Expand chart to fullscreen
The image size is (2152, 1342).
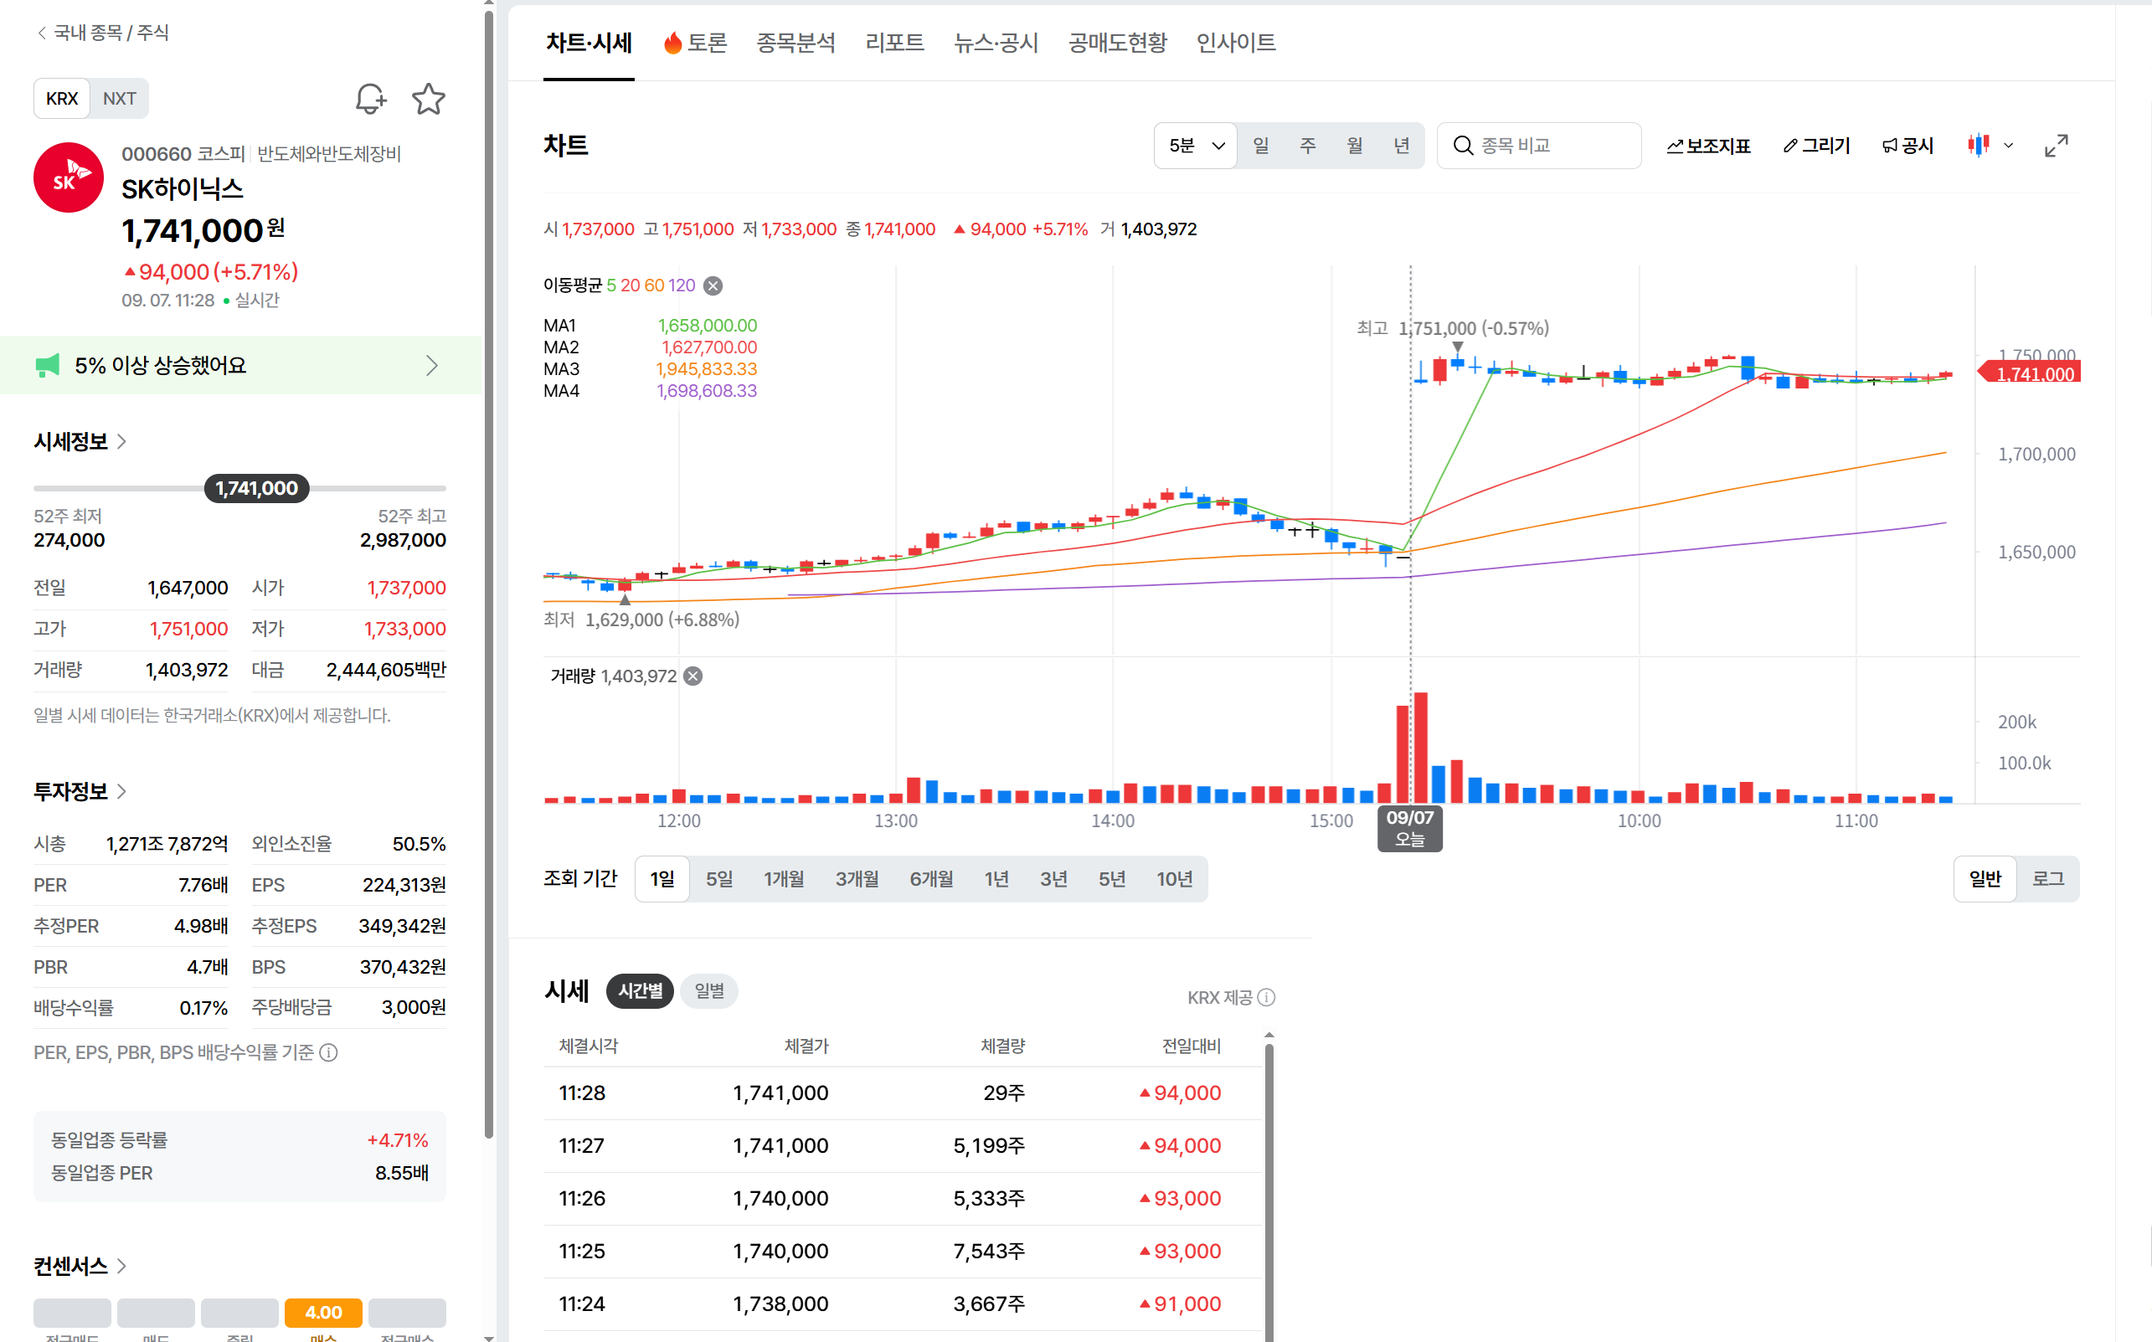2056,146
